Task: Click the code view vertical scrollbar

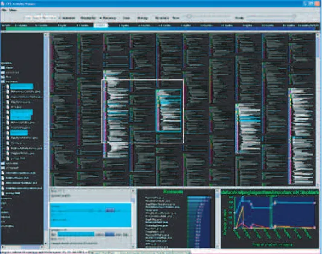Action: [318, 110]
